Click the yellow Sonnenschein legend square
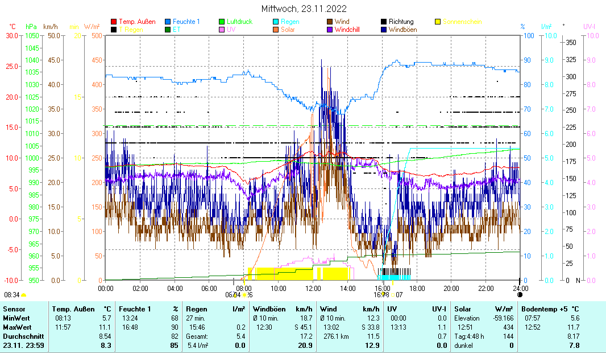 pos(438,22)
